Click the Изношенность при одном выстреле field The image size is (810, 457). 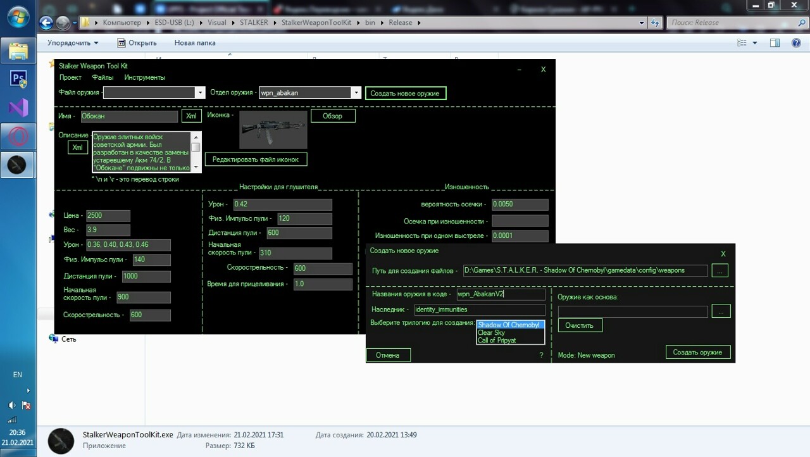tap(520, 235)
